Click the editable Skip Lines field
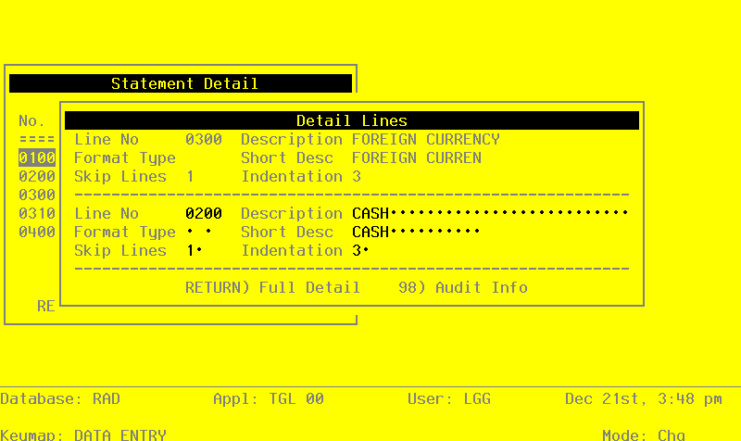The height and width of the screenshot is (441, 741). point(195,250)
